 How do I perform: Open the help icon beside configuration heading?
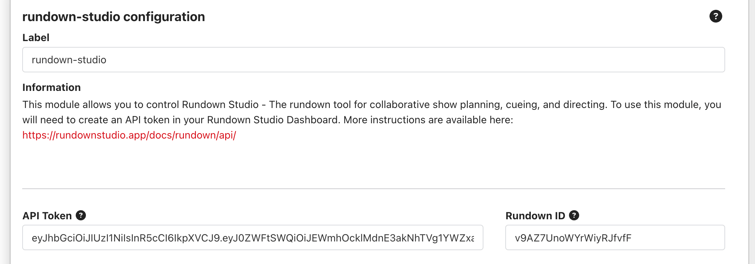715,16
